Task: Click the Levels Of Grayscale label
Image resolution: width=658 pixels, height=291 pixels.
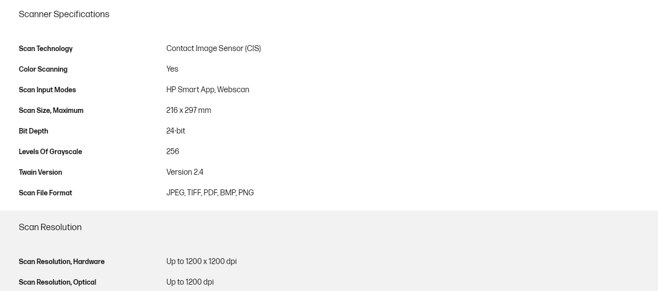Action: point(50,152)
